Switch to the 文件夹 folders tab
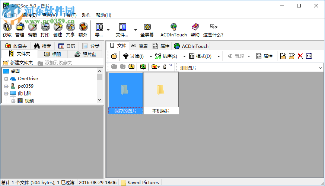Image resolution: width=325 pixels, height=186 pixels. tap(20, 54)
